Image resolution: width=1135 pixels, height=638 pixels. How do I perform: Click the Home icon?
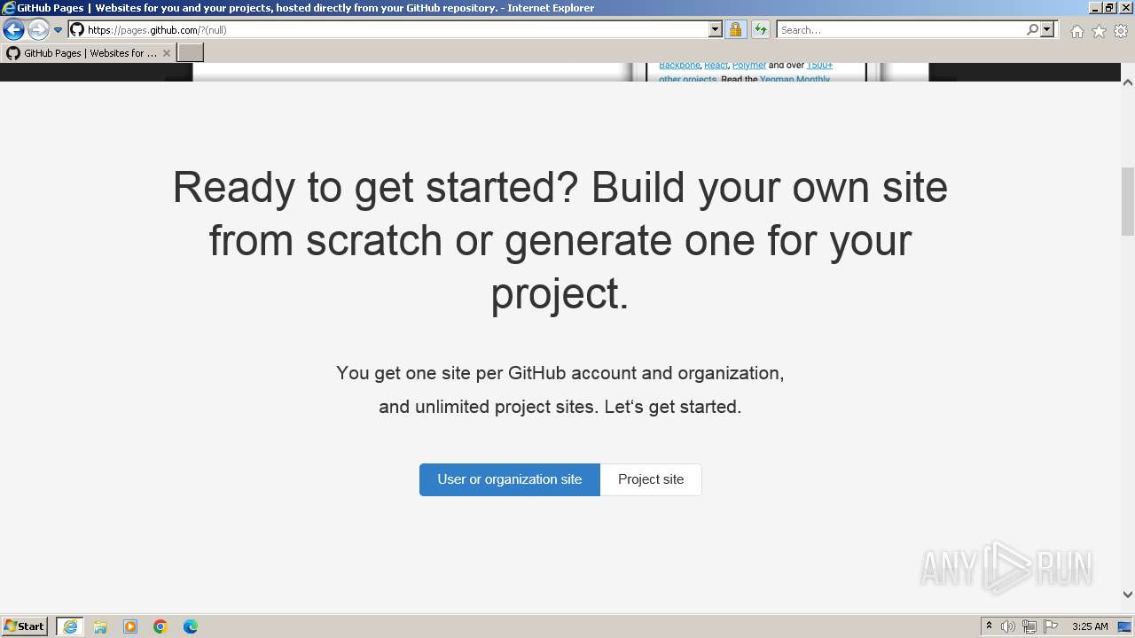(x=1076, y=31)
